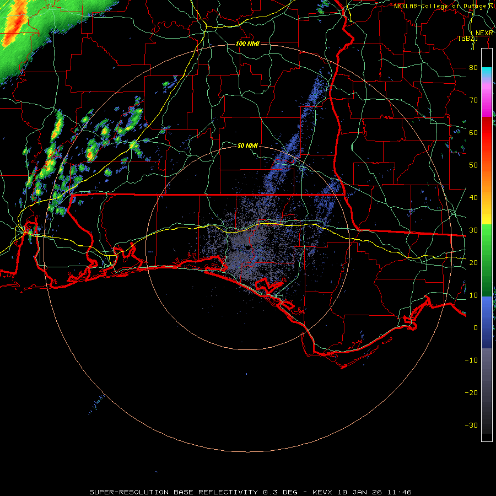
Task: Click the 40 value on the dBZ scale
Action: 473,197
